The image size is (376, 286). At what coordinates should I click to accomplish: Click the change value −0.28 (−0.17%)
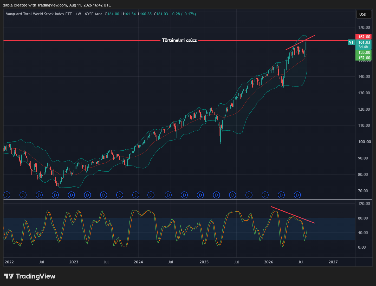point(183,14)
